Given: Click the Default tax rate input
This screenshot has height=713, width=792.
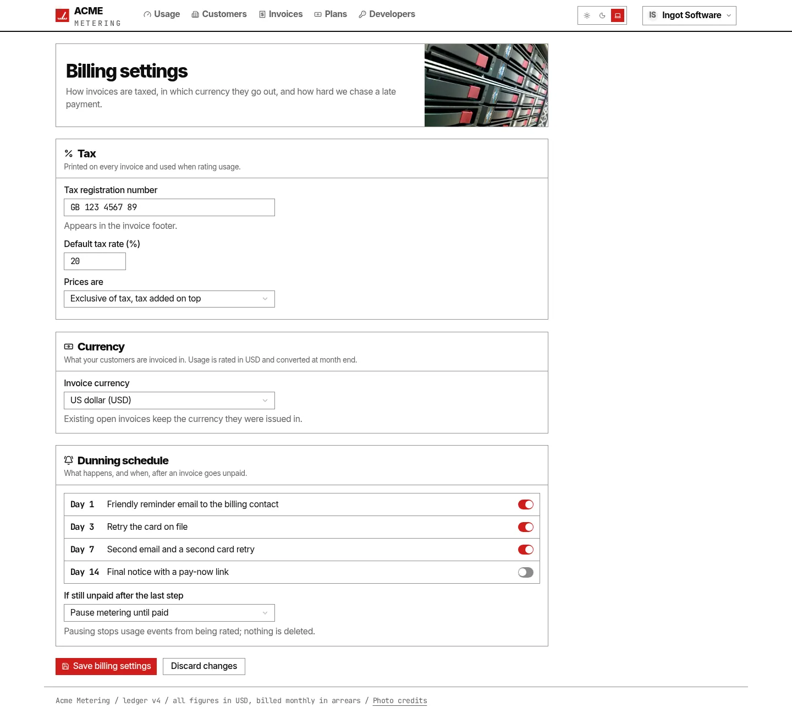Looking at the screenshot, I should pyautogui.click(x=95, y=261).
